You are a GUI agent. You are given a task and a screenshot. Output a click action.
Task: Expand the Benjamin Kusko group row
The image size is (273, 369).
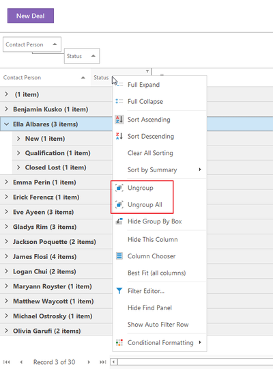click(x=6, y=109)
